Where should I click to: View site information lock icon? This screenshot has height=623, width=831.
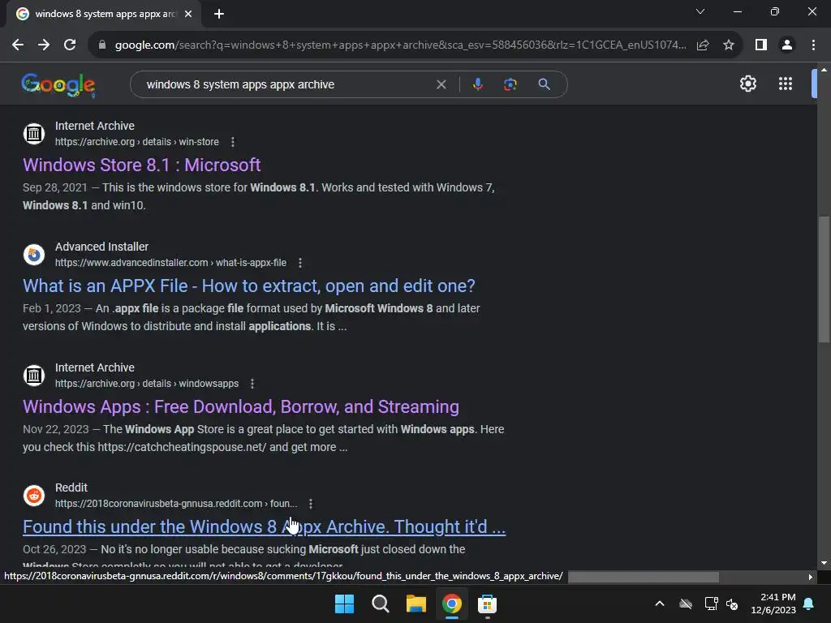[101, 45]
